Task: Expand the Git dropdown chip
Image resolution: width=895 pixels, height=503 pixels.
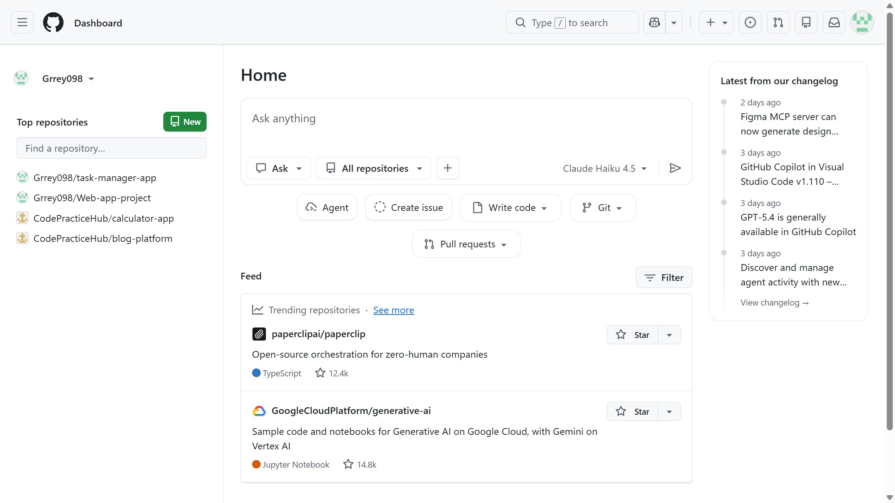Action: coord(603,208)
